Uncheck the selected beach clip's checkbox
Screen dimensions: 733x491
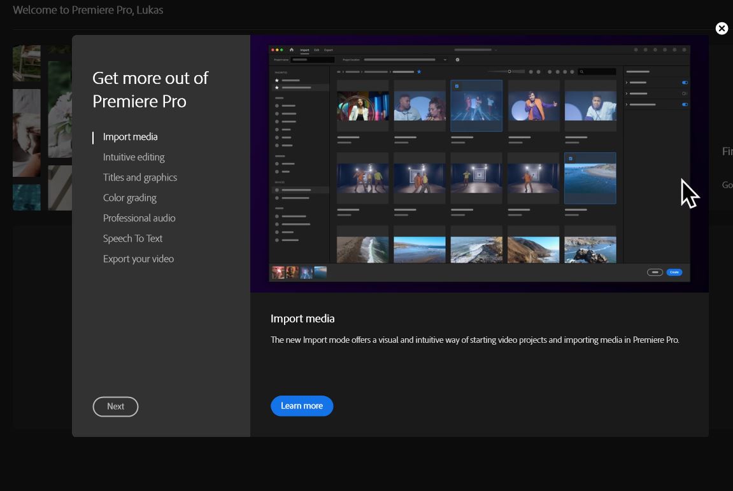tap(570, 157)
